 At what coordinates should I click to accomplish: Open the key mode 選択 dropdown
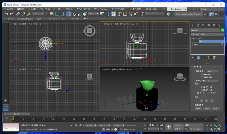click(x=194, y=125)
